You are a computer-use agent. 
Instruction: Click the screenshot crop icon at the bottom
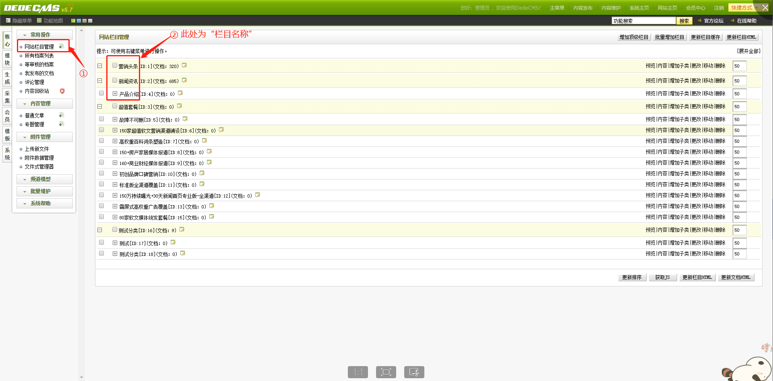point(414,372)
